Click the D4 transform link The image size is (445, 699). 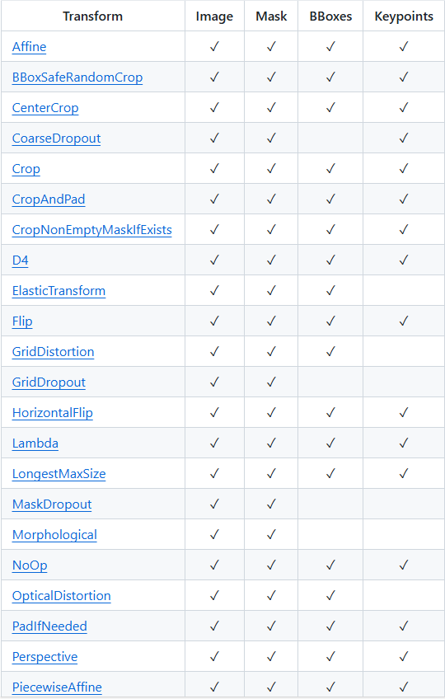click(x=20, y=260)
